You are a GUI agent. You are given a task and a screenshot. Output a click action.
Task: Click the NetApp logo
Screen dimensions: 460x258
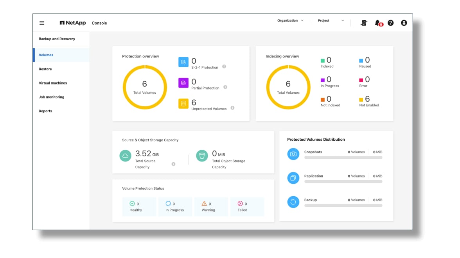[x=73, y=23]
